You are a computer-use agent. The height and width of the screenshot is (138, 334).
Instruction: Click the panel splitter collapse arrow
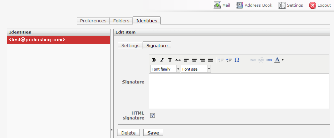[112, 130]
